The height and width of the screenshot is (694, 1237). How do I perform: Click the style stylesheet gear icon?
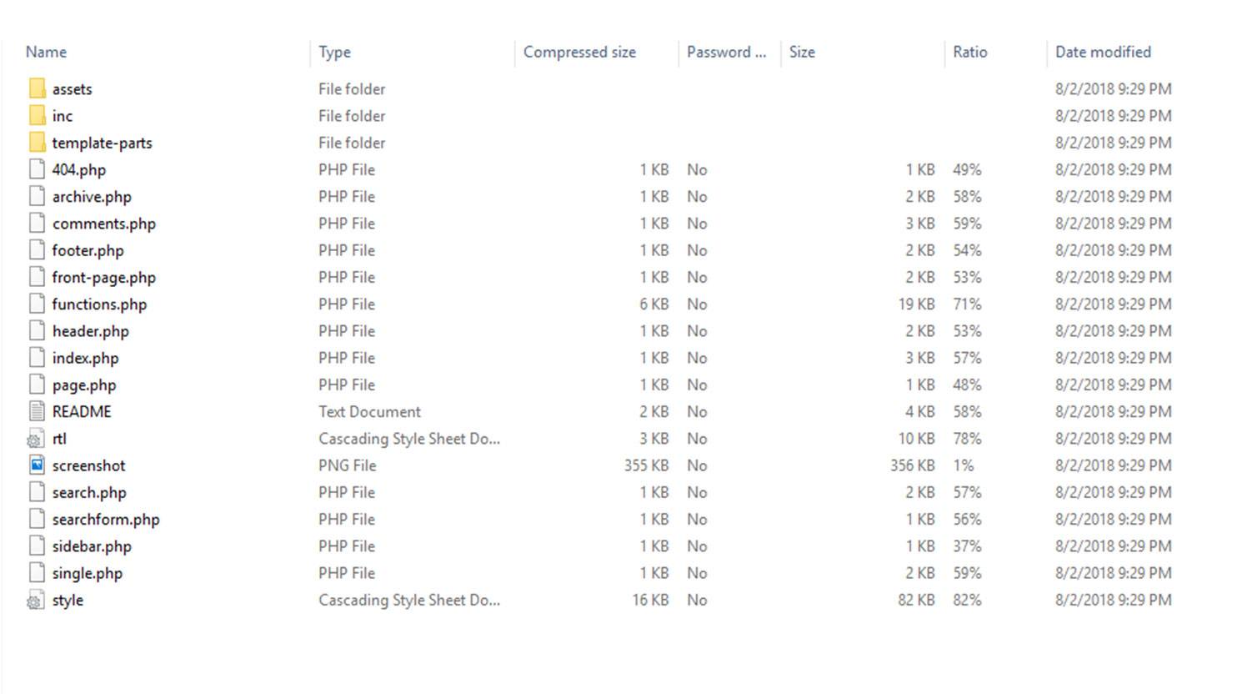(35, 600)
